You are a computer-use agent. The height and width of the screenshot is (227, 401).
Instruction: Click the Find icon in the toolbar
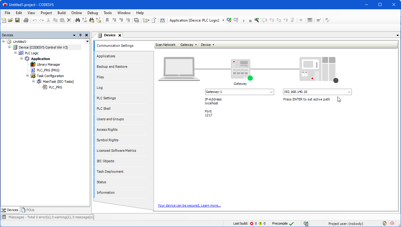tap(77, 20)
